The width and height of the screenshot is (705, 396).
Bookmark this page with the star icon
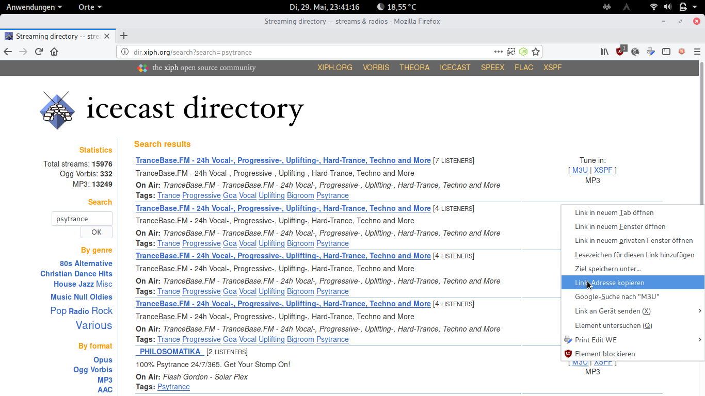(x=536, y=52)
